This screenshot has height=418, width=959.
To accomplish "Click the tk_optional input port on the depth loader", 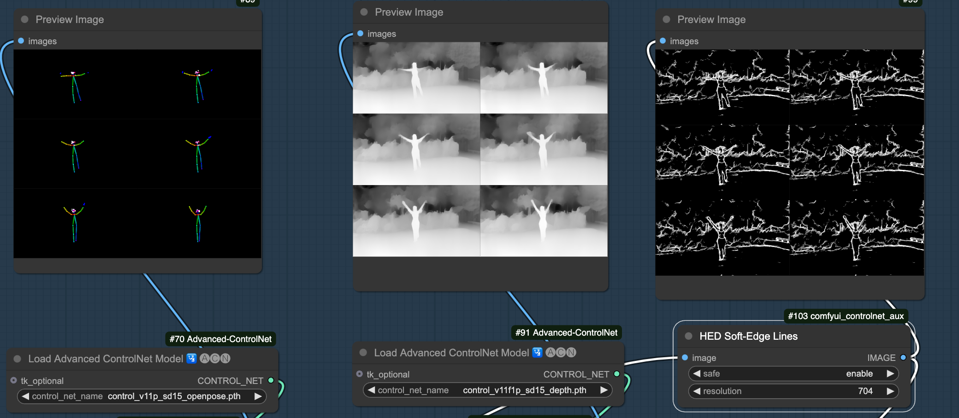I will (x=360, y=374).
